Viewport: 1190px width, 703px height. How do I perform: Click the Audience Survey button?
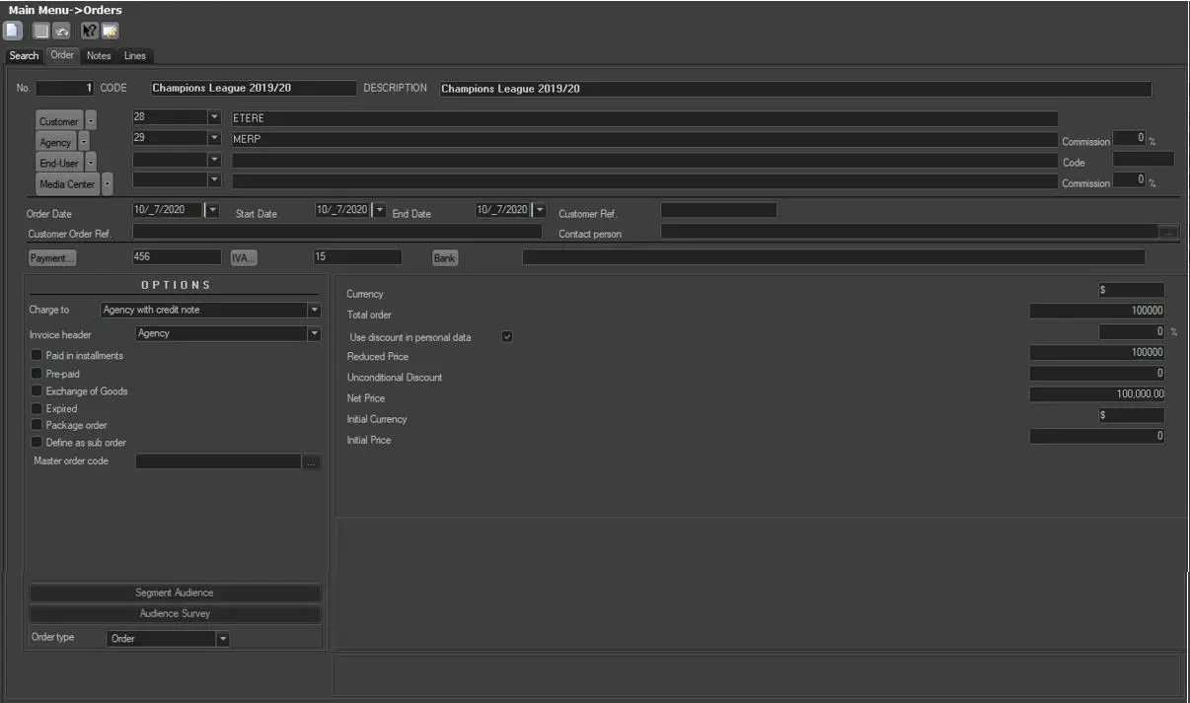[175, 613]
